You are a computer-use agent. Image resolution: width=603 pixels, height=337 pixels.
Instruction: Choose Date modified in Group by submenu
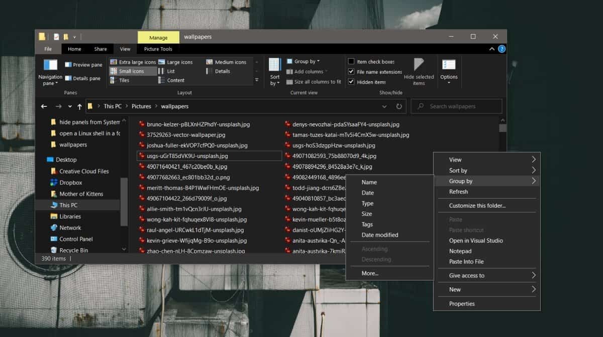[379, 235]
